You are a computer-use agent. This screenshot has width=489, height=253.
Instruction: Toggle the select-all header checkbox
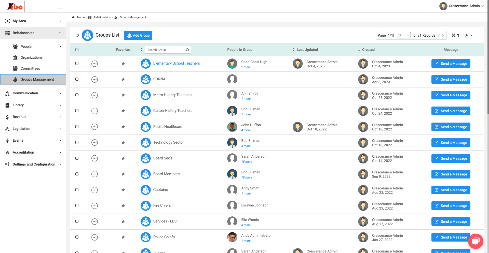pos(77,50)
